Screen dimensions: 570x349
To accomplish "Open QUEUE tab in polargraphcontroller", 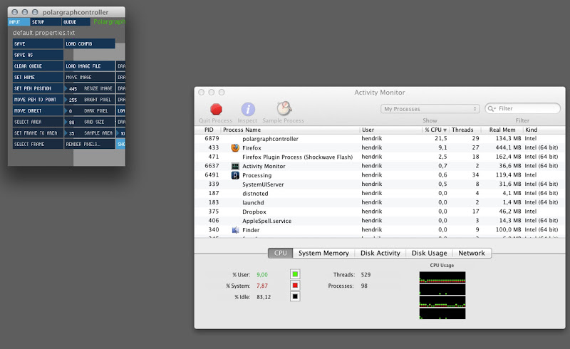I will pyautogui.click(x=76, y=22).
